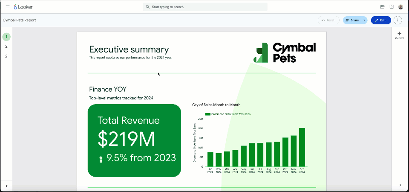Click the chart legend Total Sales swatch
Image resolution: width=409 pixels, height=192 pixels.
207,114
